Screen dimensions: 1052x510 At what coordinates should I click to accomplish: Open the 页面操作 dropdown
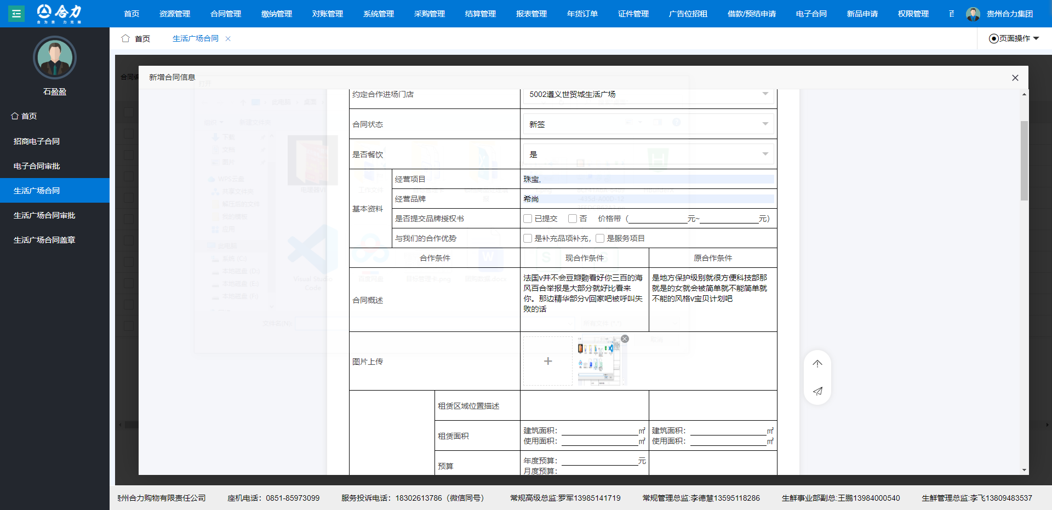1014,38
